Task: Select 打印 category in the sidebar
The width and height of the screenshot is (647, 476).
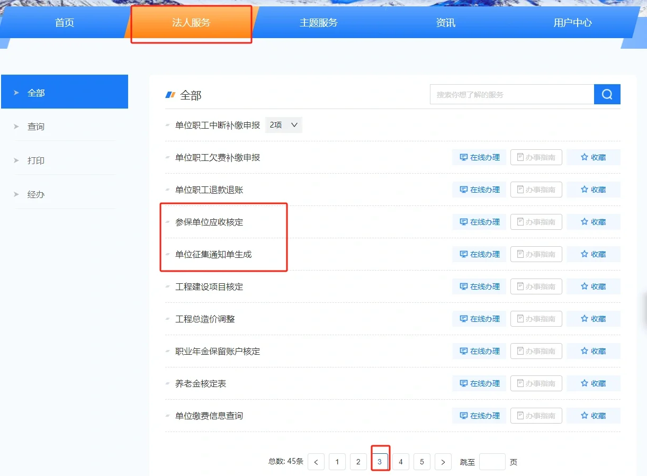Action: coord(36,160)
